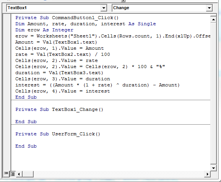Click the vertical scrollbar thumb
The height and width of the screenshot is (182, 221).
click(213, 94)
